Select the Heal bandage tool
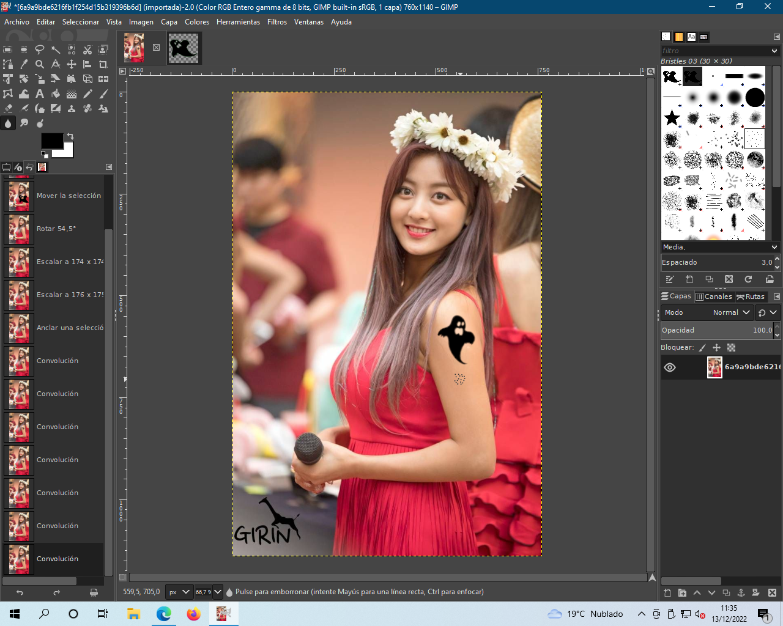783x626 pixels. click(87, 108)
